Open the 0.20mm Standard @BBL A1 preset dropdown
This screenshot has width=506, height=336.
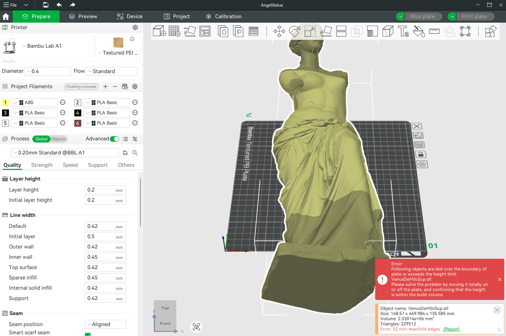tap(65, 153)
